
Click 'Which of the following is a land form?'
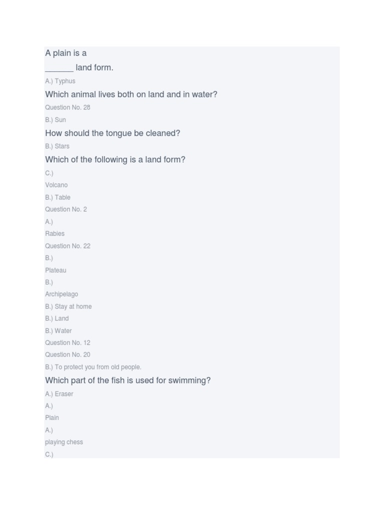(x=115, y=160)
